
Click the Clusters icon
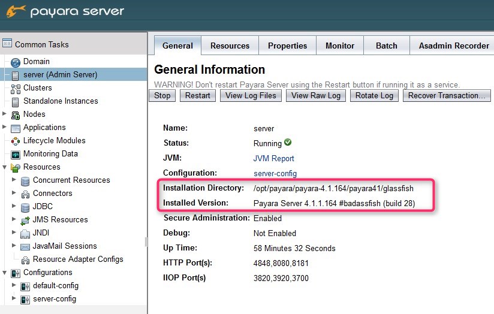pos(16,89)
